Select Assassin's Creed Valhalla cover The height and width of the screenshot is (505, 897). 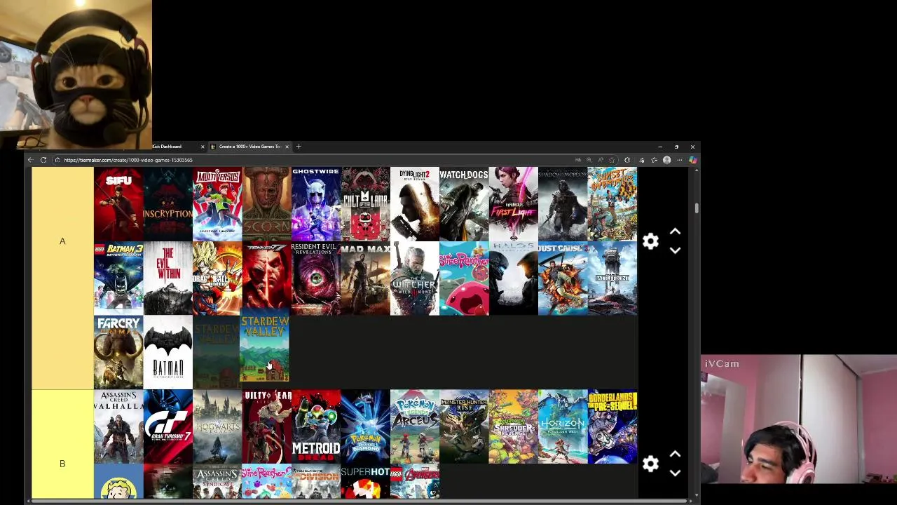118,427
